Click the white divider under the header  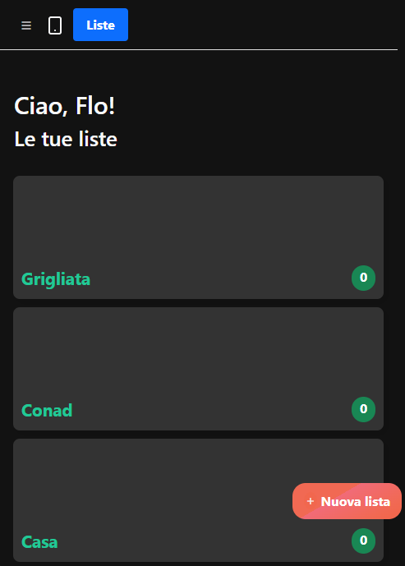click(x=199, y=50)
